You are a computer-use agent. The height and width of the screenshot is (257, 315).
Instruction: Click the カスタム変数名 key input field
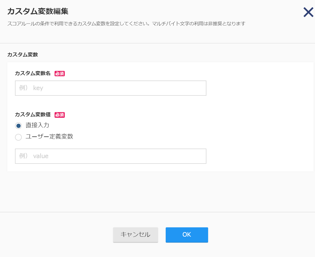[x=111, y=88]
